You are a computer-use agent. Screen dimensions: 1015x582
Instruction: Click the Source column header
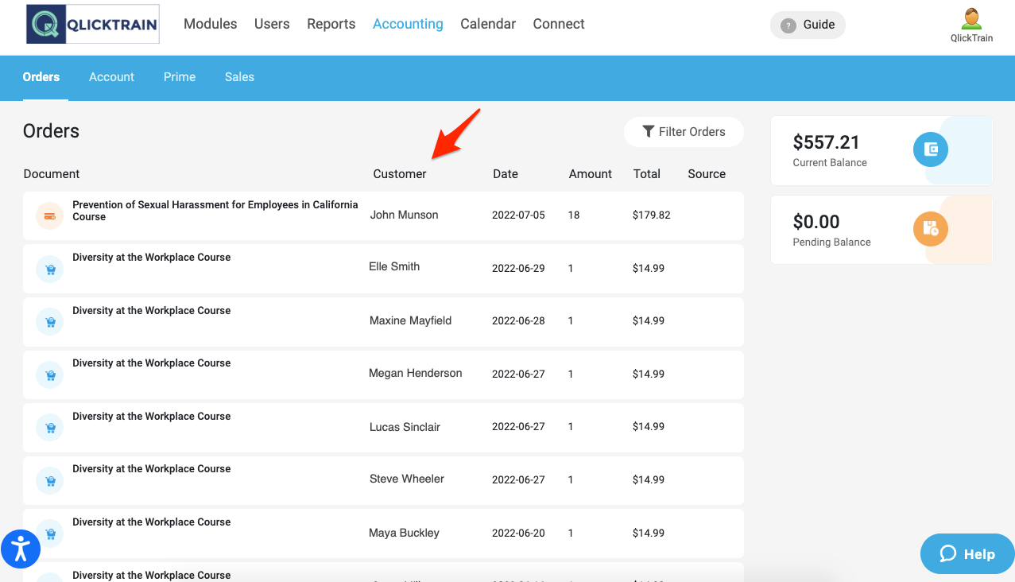(707, 174)
